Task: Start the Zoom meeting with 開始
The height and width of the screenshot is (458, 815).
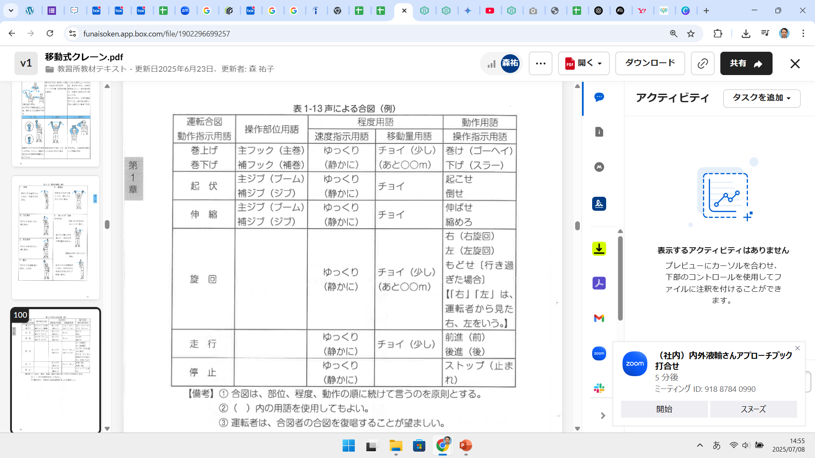Action: pyautogui.click(x=664, y=409)
